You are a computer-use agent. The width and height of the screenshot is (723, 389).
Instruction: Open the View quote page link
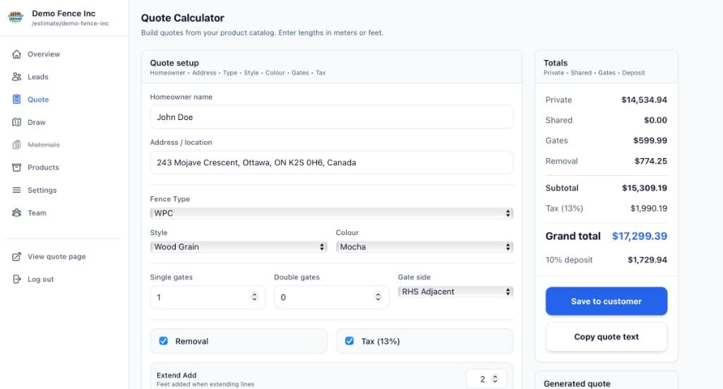click(x=56, y=256)
